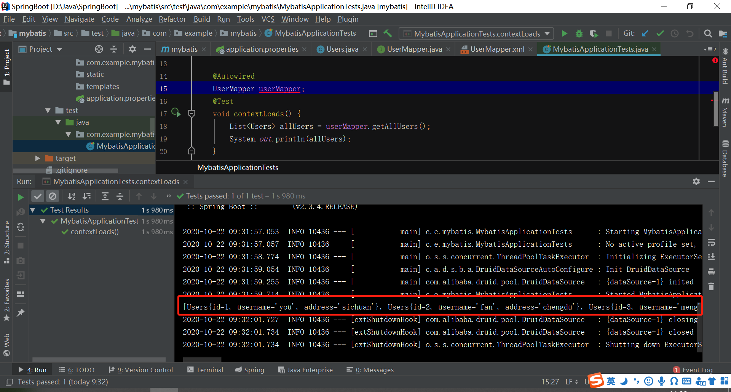Open Project Structure dialog icon

pos(723,33)
